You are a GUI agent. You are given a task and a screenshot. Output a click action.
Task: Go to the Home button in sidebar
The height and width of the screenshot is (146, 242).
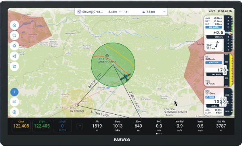coord(15,25)
